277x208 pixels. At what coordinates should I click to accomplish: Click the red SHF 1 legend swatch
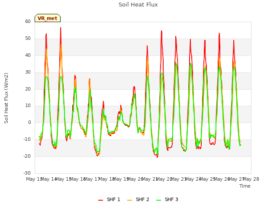(x=100, y=200)
